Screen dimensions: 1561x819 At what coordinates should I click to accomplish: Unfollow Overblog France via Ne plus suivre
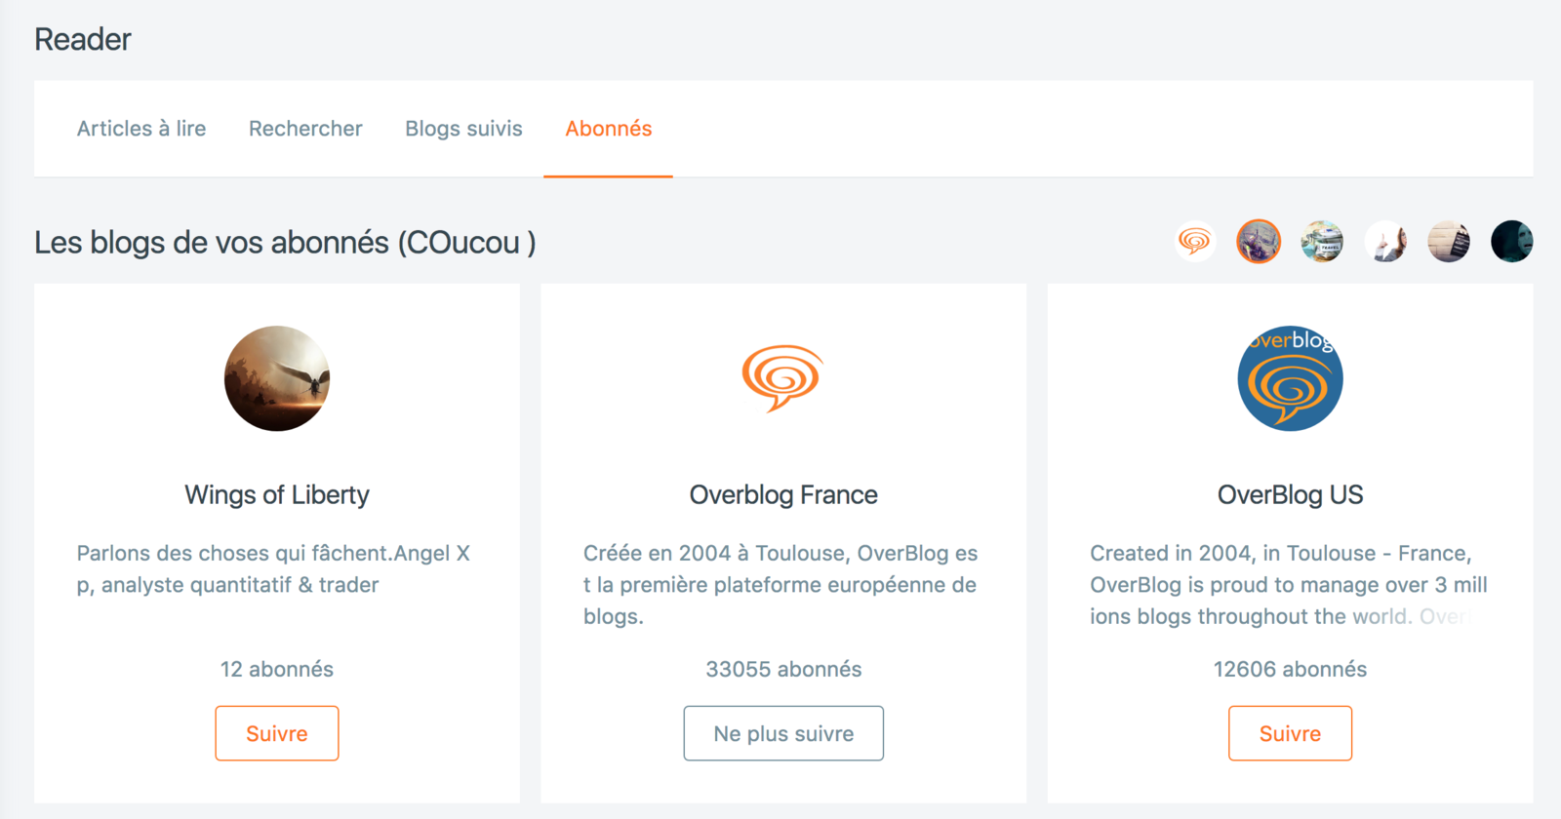pos(783,733)
